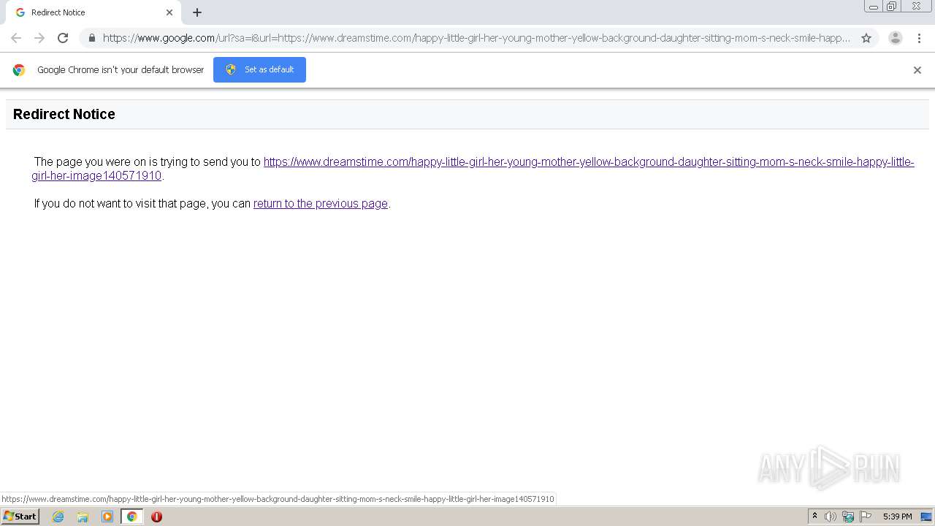Viewport: 935px width, 526px height.
Task: Follow the dreamstime.com redirect link
Action: pyautogui.click(x=473, y=169)
